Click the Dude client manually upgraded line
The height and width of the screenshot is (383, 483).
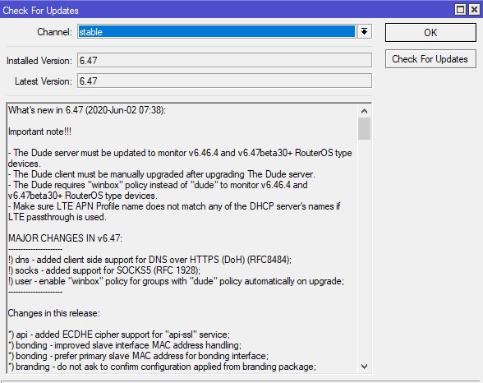162,174
